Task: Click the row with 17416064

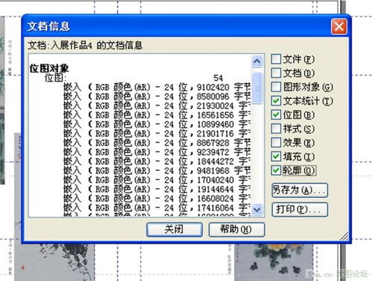Action: tap(157, 208)
